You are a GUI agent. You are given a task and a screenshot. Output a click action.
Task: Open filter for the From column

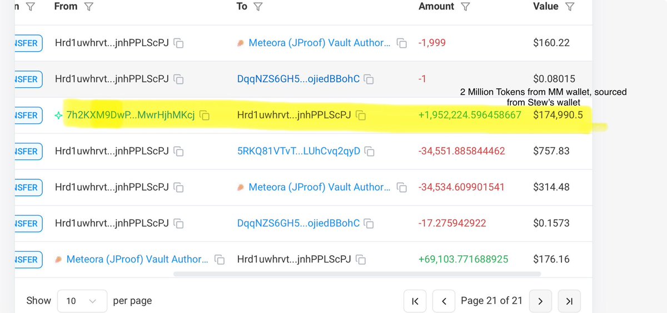88,7
